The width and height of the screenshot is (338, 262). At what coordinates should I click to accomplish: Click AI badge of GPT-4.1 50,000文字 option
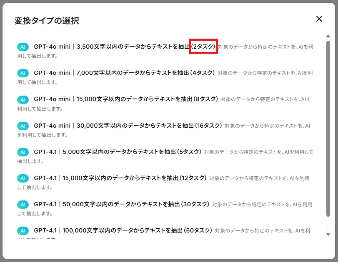pyautogui.click(x=23, y=205)
